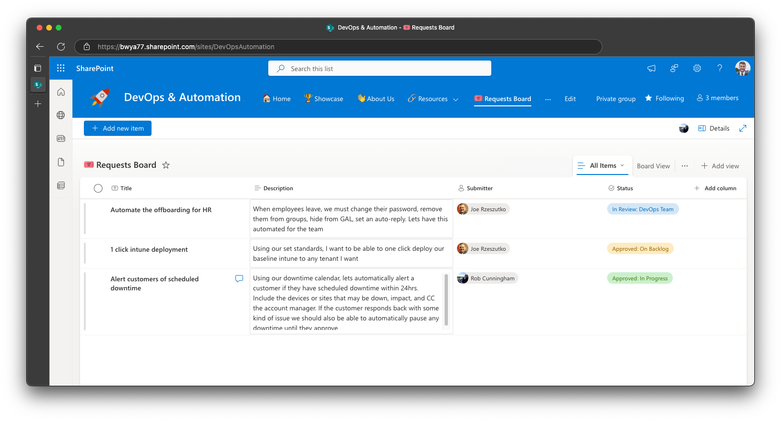Click Add column button

tap(715, 188)
